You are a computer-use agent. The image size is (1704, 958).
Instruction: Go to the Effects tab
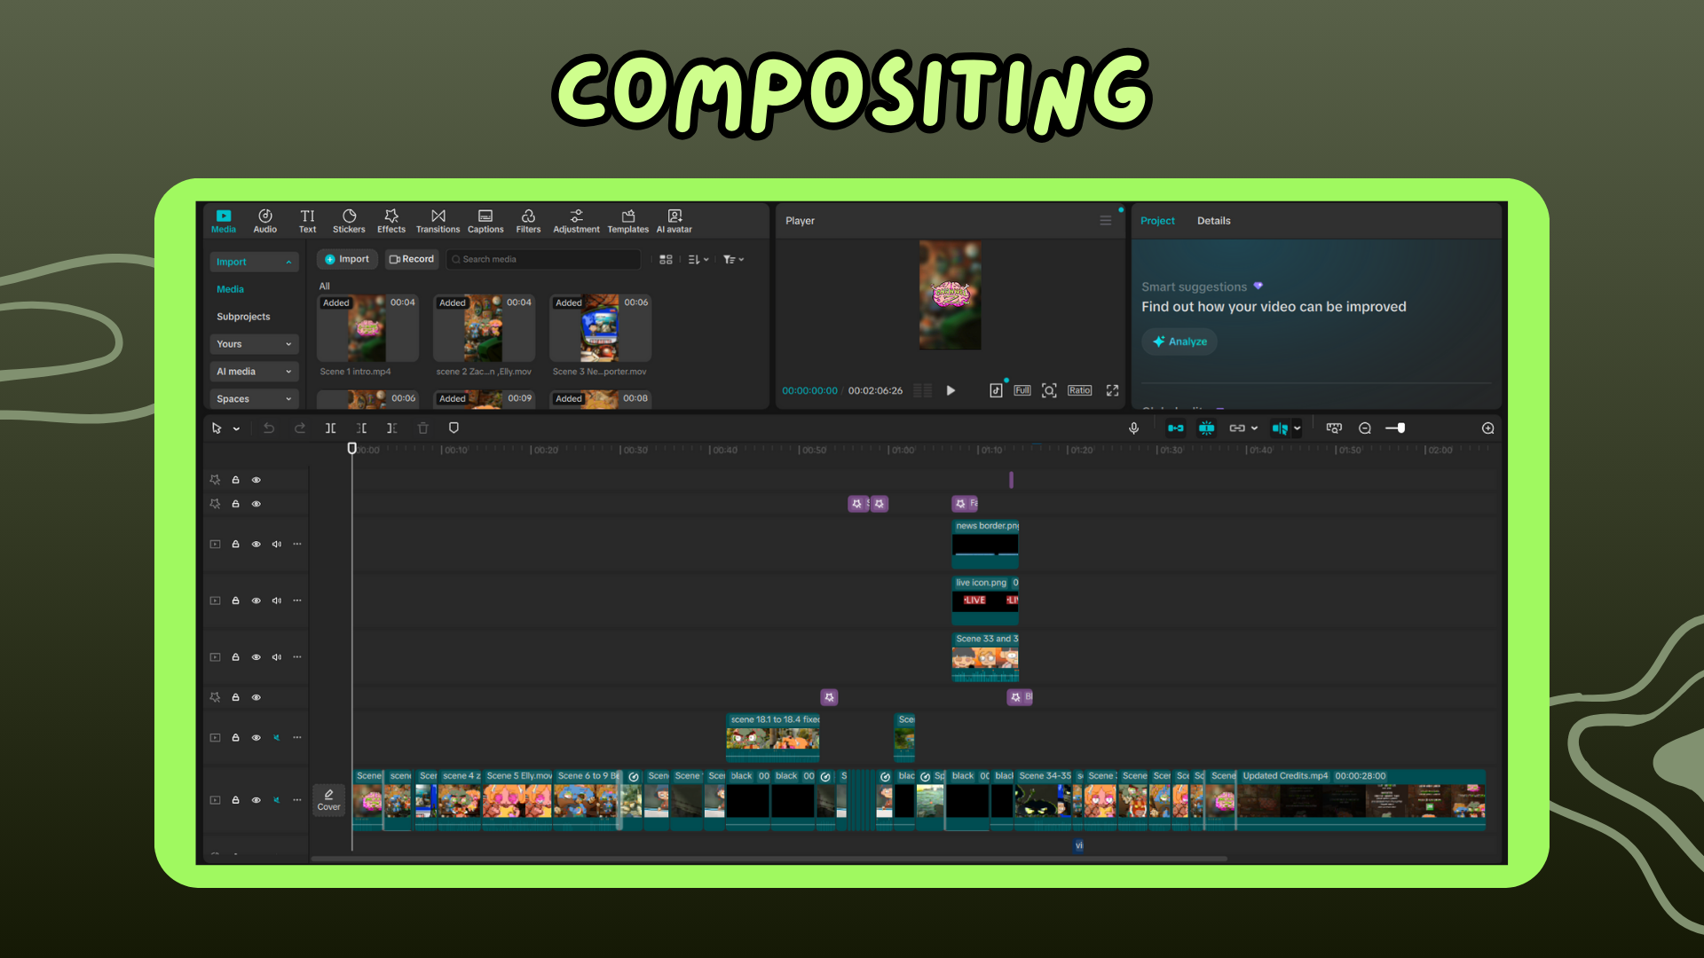pos(391,221)
